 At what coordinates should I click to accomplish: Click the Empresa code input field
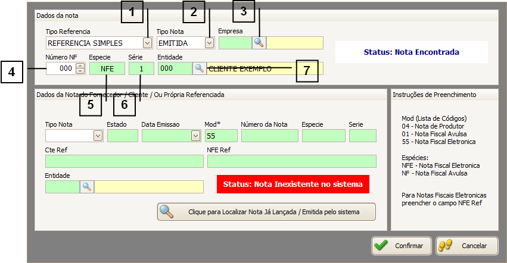(235, 43)
